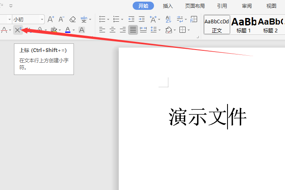Open the highlight color dropdown
This screenshot has width=285, height=190.
[x=60, y=30]
